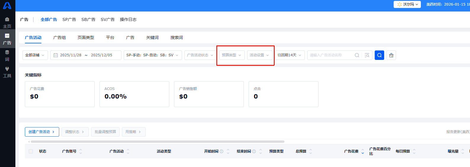Open the 沃尔玛 platform selector
Viewport: 470px width, 167px height.
click(407, 4)
